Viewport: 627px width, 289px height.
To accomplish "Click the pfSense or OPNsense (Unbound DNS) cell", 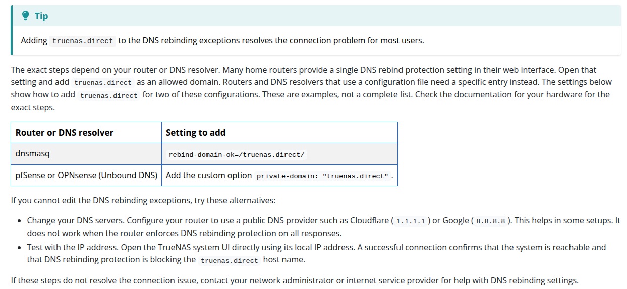I will coord(86,175).
